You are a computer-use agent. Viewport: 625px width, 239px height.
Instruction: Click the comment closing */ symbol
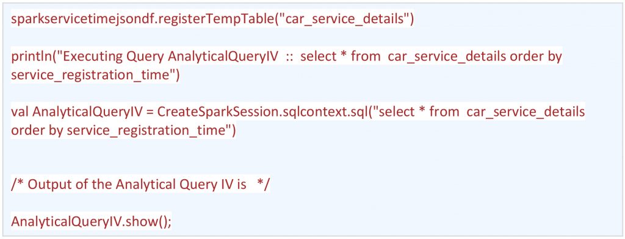pos(264,185)
